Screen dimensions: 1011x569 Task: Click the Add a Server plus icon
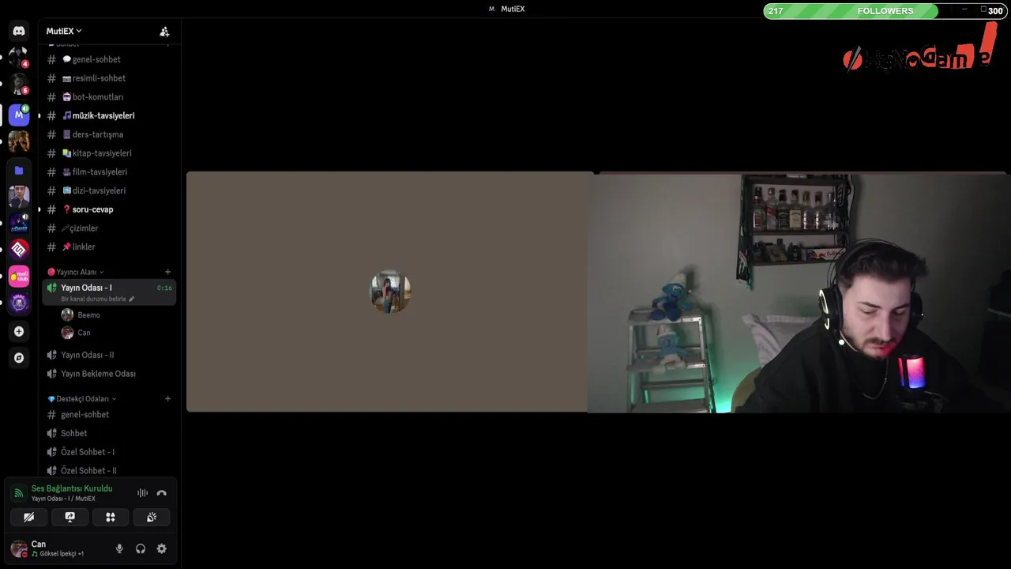tap(19, 331)
